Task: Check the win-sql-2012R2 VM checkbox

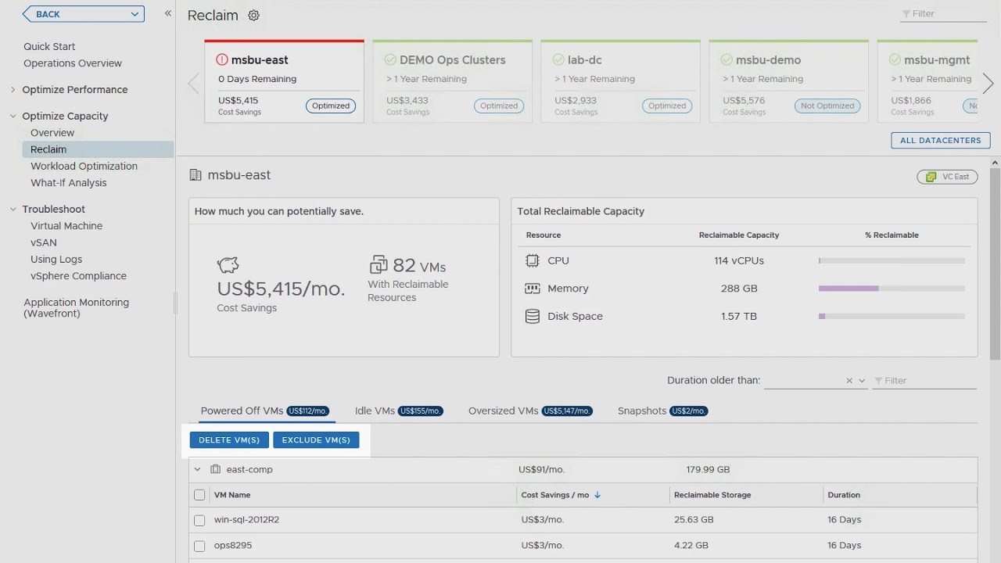Action: (199, 520)
